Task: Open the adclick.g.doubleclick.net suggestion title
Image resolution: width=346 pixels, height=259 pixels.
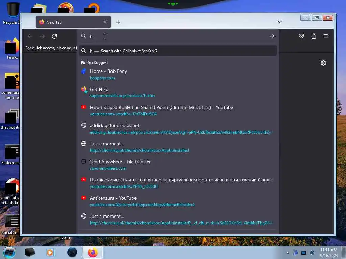Action: coord(114,125)
